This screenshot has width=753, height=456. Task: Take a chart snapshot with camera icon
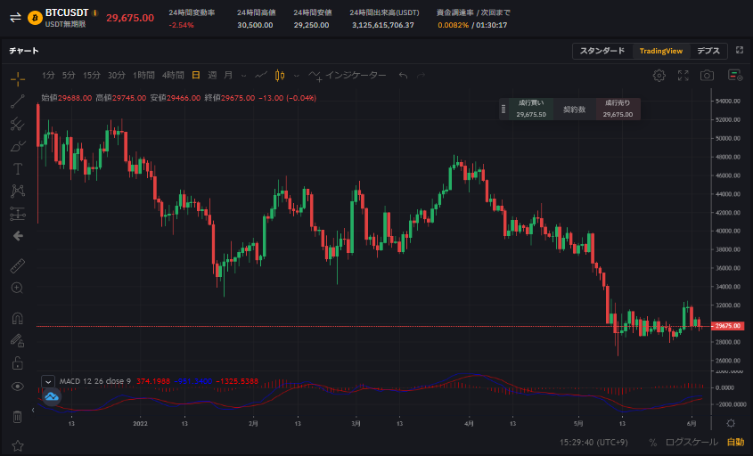pyautogui.click(x=707, y=76)
